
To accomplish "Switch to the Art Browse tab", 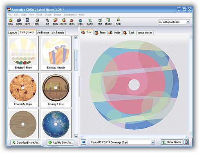I will pos(43,33).
